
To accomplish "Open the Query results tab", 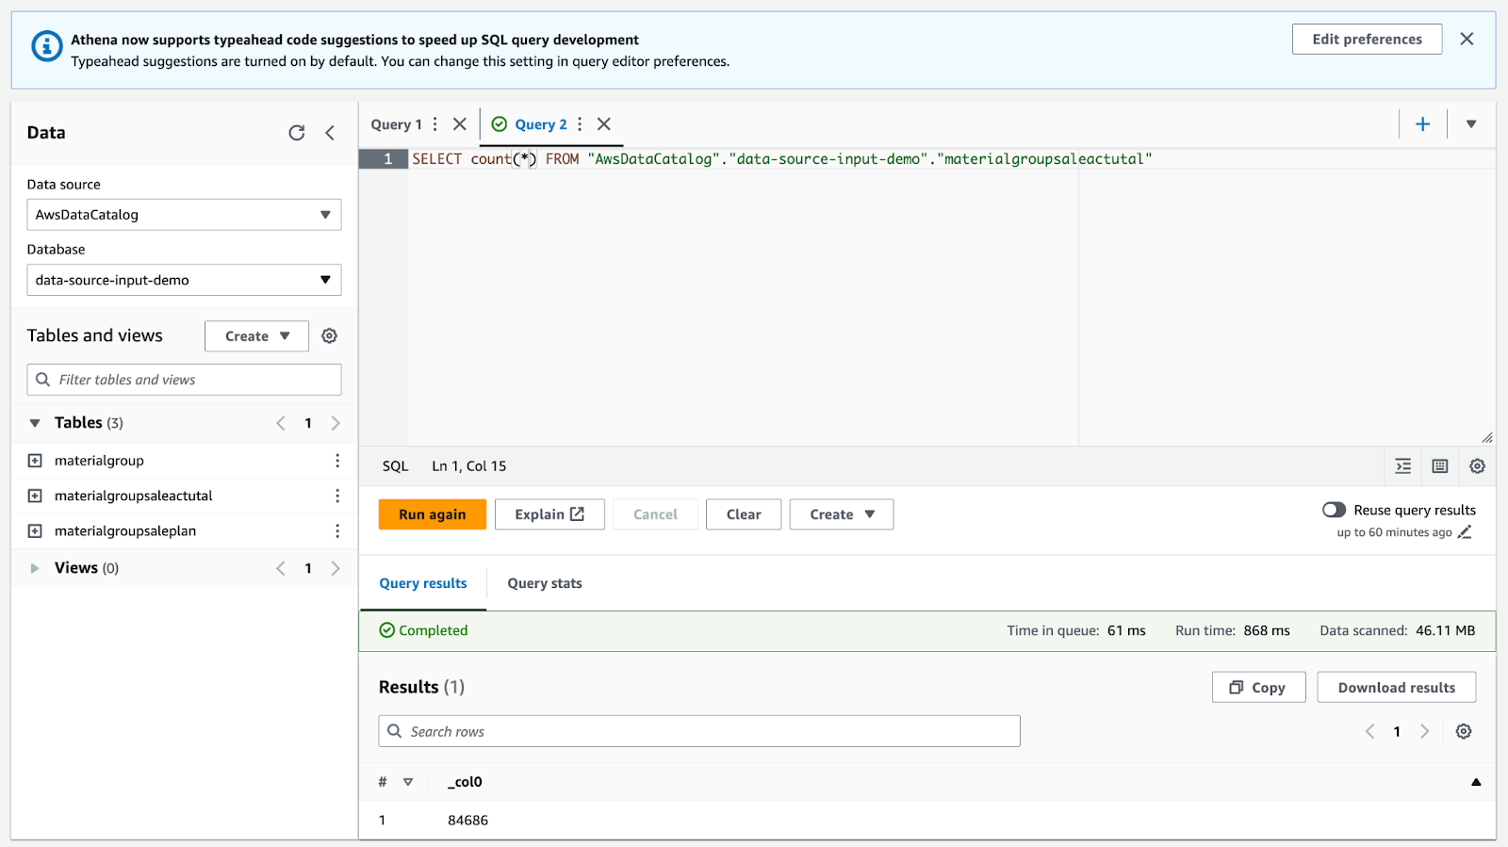I will coord(423,583).
